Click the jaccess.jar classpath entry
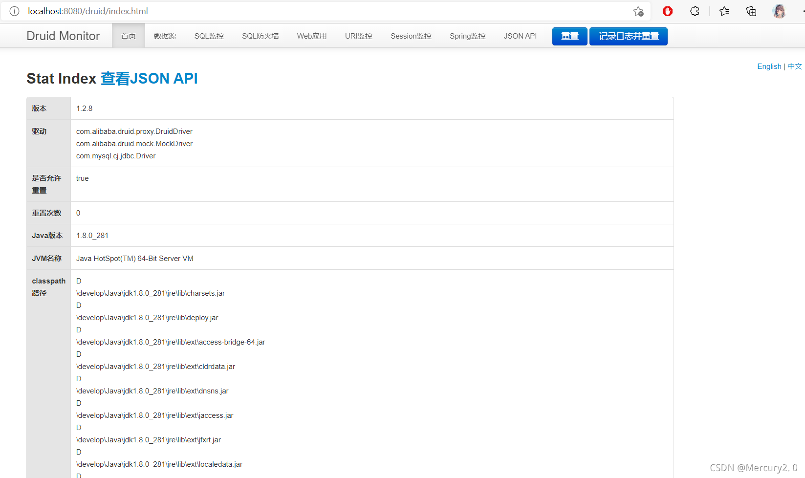Image resolution: width=805 pixels, height=478 pixels. (x=155, y=415)
